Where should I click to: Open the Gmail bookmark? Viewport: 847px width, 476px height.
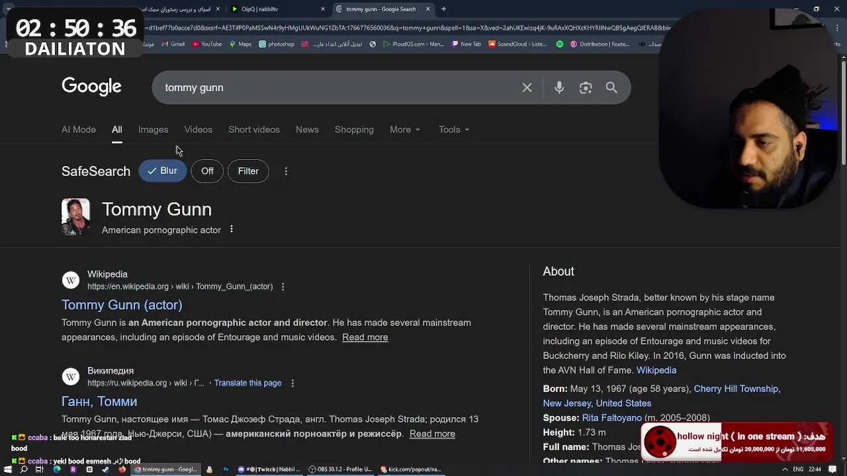[x=173, y=44]
